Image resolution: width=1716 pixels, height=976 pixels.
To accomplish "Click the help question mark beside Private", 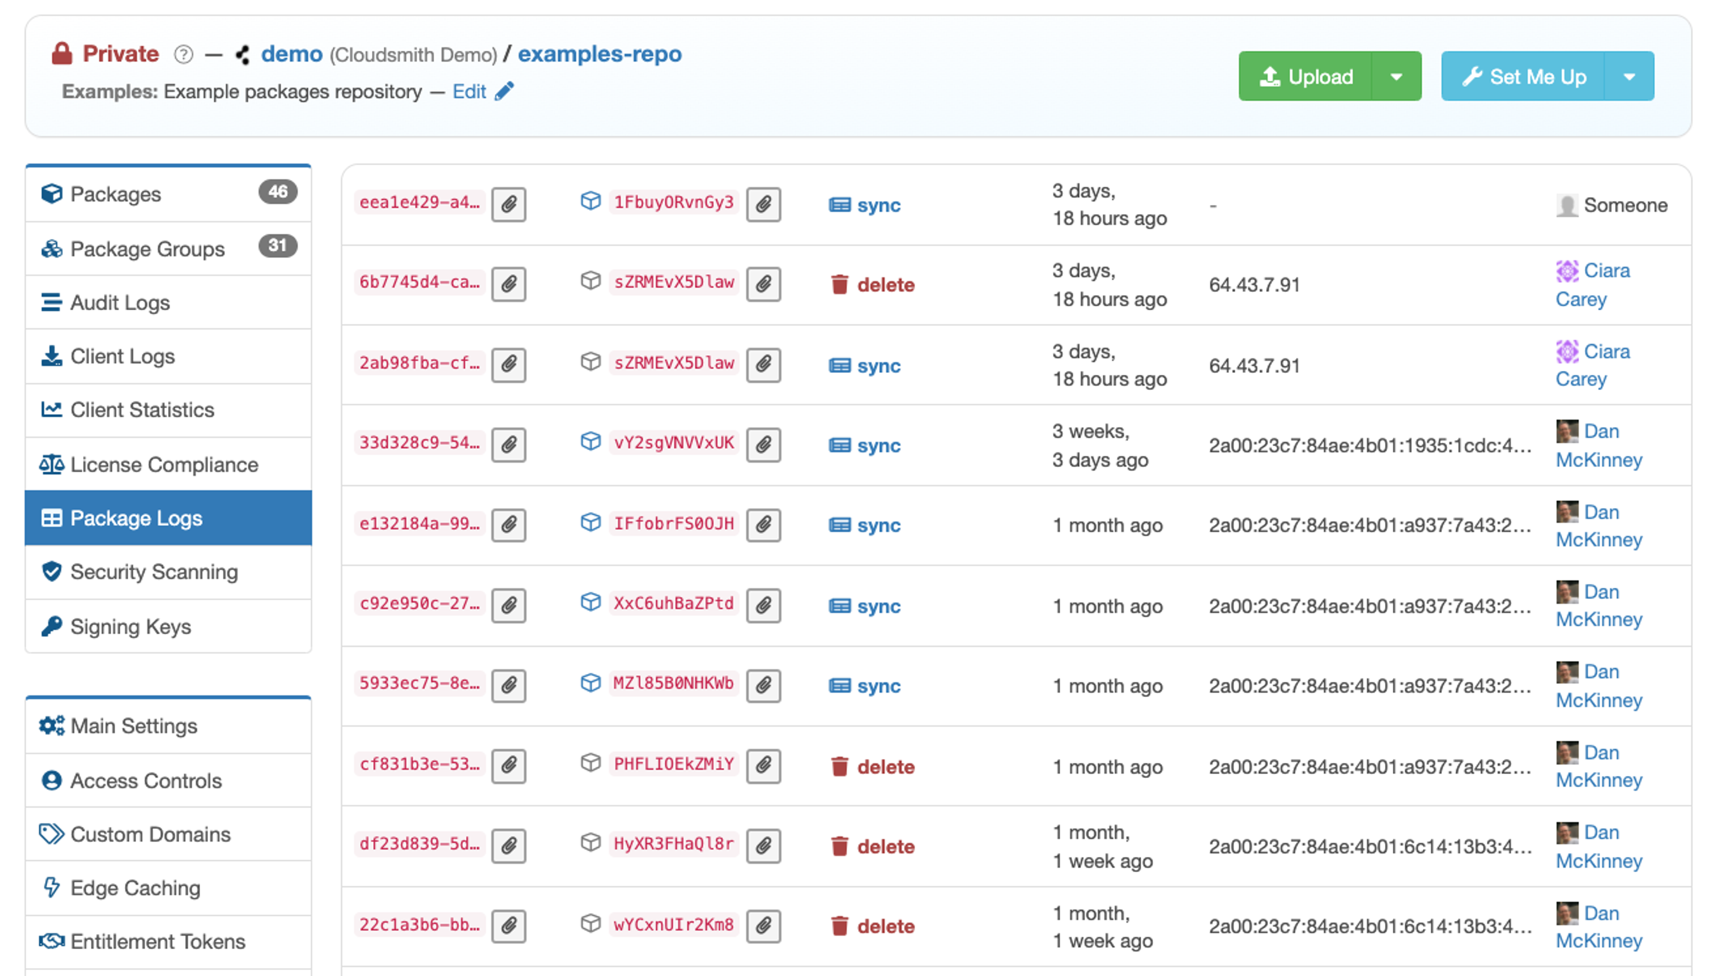I will (x=183, y=54).
